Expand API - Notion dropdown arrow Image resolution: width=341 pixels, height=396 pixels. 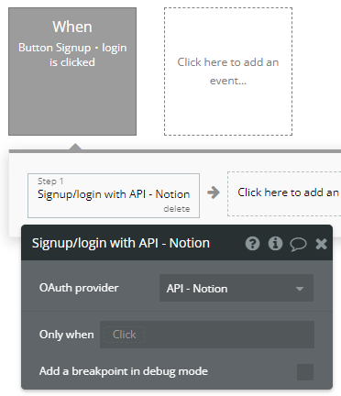click(x=300, y=289)
